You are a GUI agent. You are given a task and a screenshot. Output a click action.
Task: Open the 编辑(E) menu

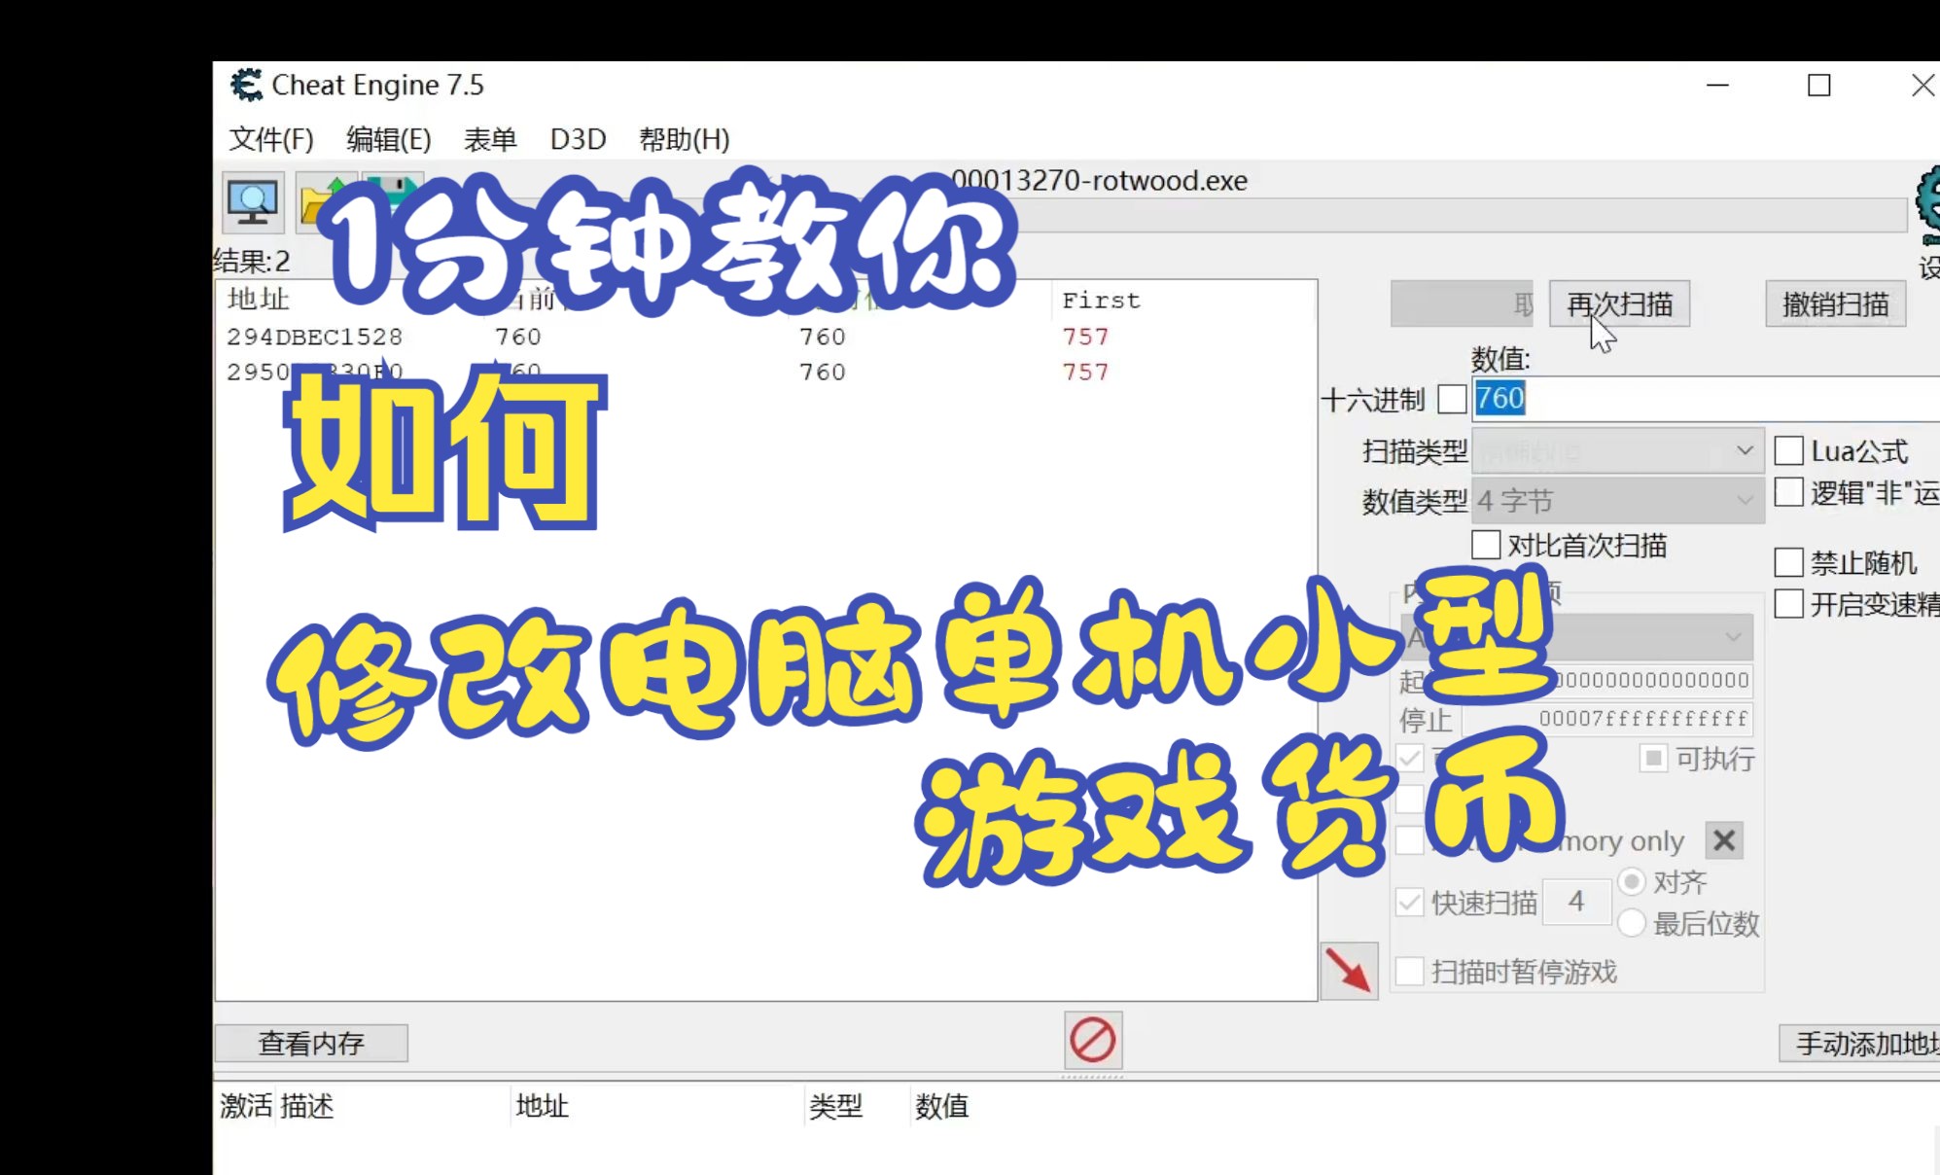coord(388,139)
